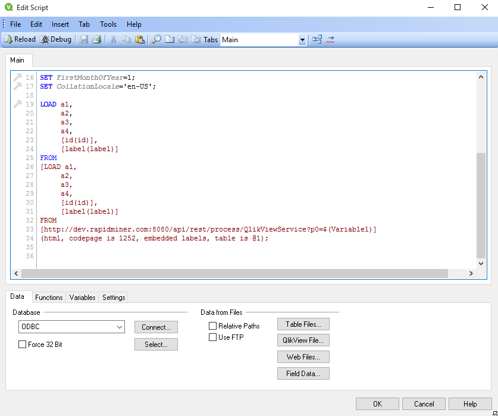Add a new script tab using the toolbar icon
Viewport: 498px width, 416px height.
[x=170, y=39]
